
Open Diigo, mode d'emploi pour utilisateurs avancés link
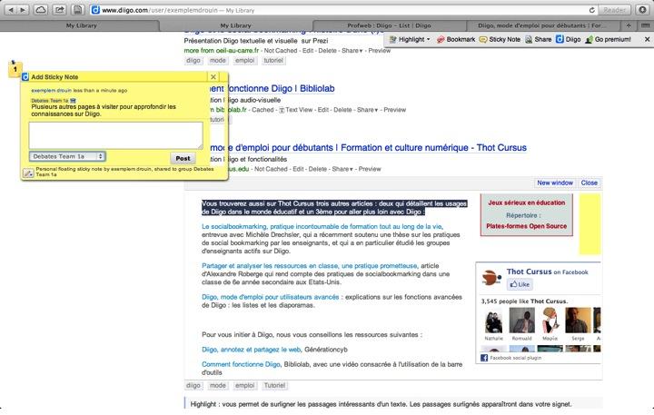click(271, 297)
